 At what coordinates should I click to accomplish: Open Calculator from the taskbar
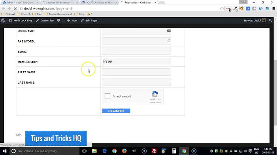tap(174, 151)
